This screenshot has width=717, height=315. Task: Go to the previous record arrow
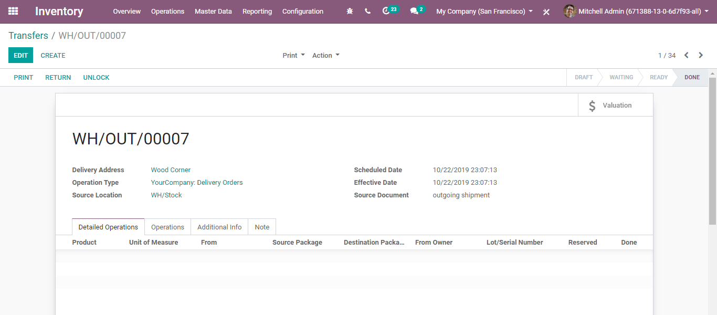[x=686, y=55]
